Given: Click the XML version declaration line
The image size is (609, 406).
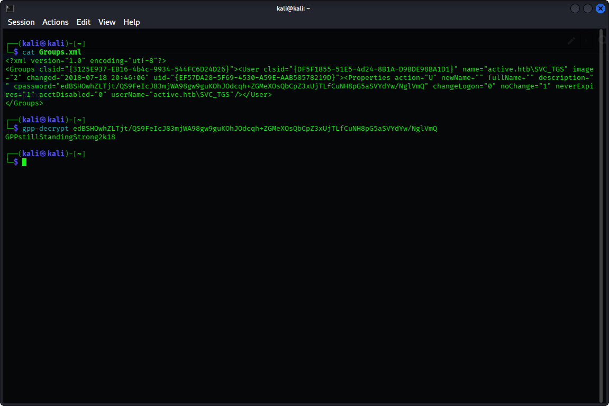Looking at the screenshot, I should click(x=85, y=60).
